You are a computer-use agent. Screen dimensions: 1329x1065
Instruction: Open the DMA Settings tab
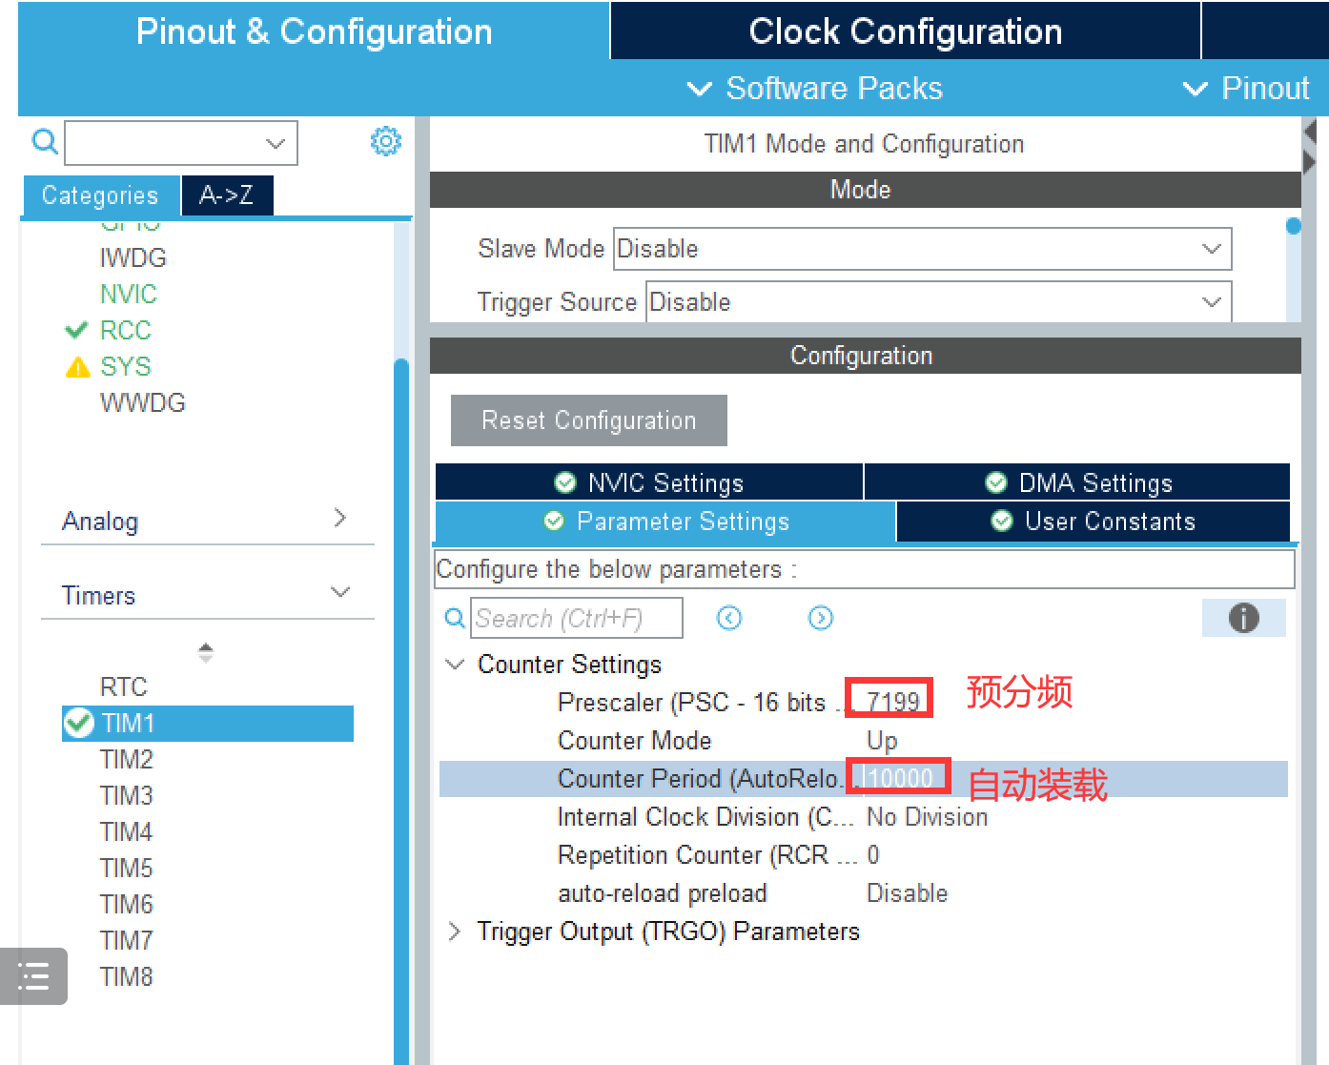pos(1077,482)
